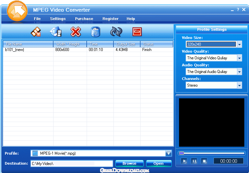Image resolution: width=249 pixels, height=173 pixels.
Task: Open the Purchase menu
Action: tap(84, 19)
